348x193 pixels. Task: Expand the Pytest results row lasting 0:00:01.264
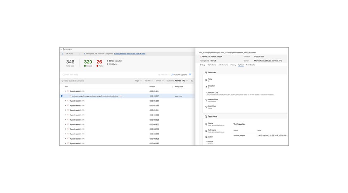tap(66, 101)
